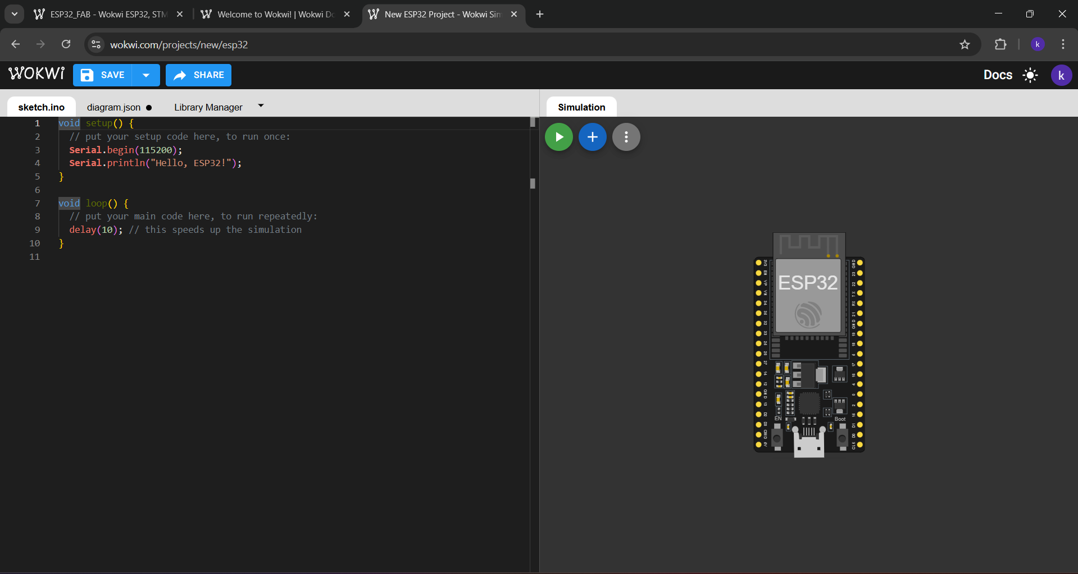Switch to the sketch.ino tab
Viewport: 1078px width, 574px height.
[42, 107]
